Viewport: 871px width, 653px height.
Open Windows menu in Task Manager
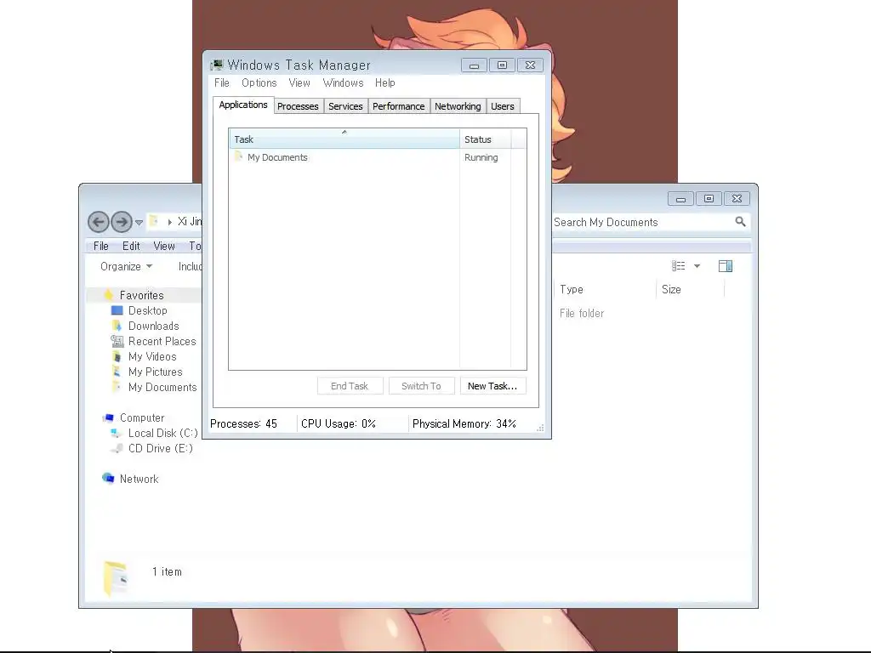(343, 82)
